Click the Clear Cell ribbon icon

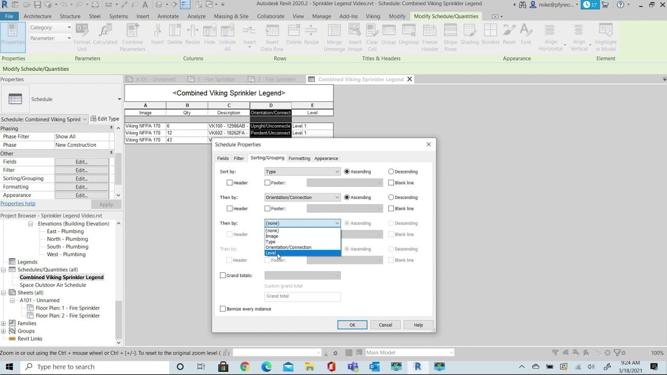coord(372,31)
